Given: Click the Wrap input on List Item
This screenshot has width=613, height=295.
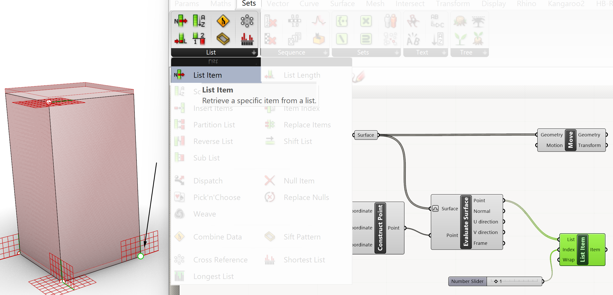Looking at the screenshot, I should click(x=568, y=260).
